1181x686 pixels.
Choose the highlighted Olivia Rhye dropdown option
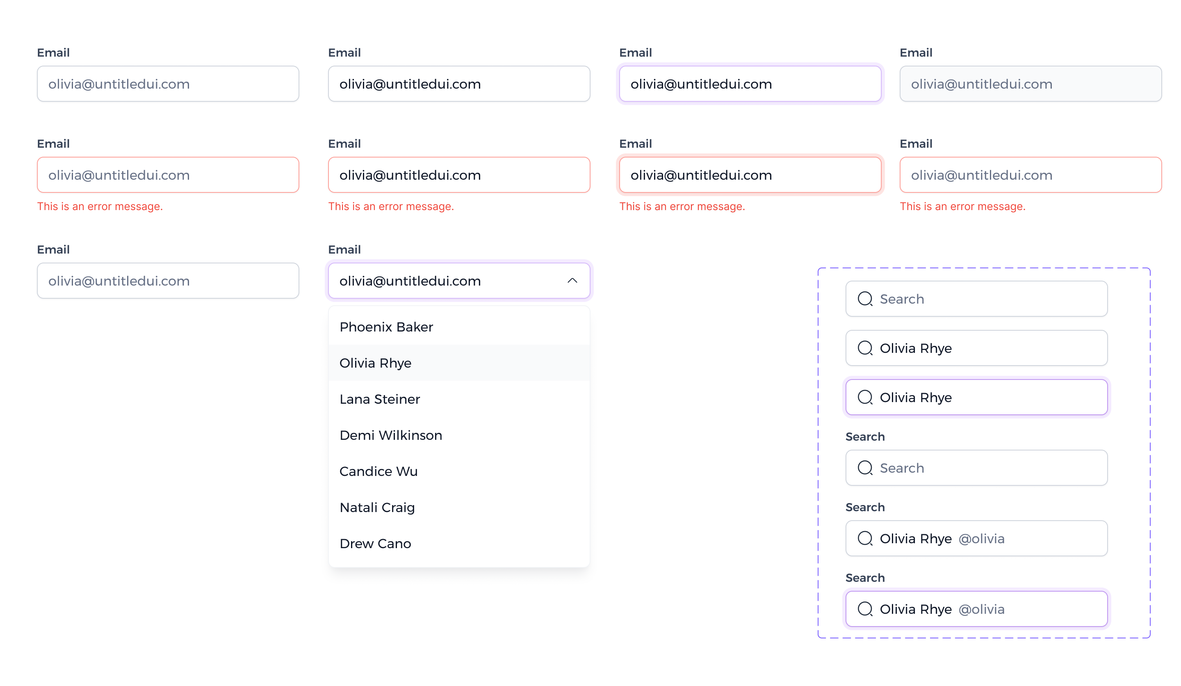pos(459,363)
